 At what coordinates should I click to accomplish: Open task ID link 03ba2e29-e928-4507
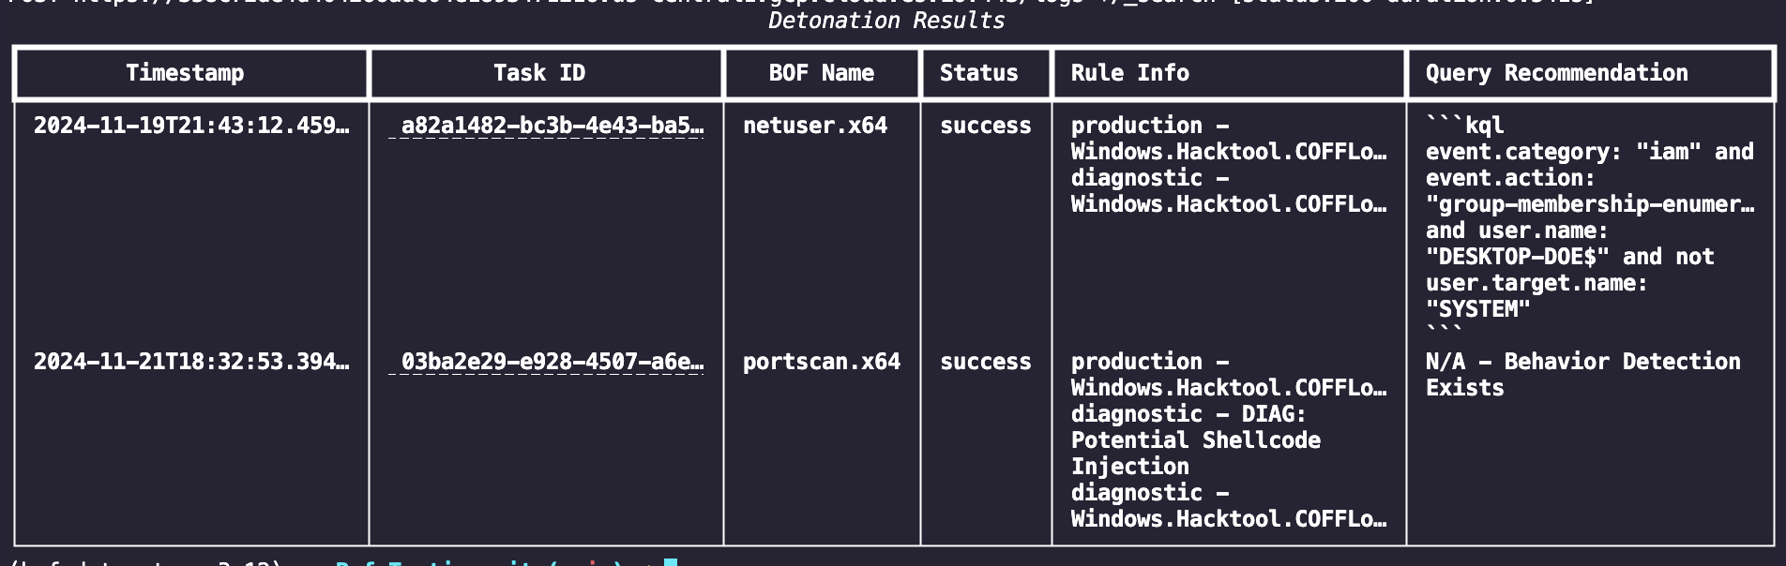tap(552, 362)
